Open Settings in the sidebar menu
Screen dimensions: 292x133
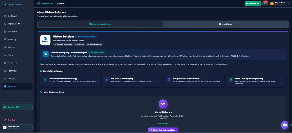[x=17, y=78]
